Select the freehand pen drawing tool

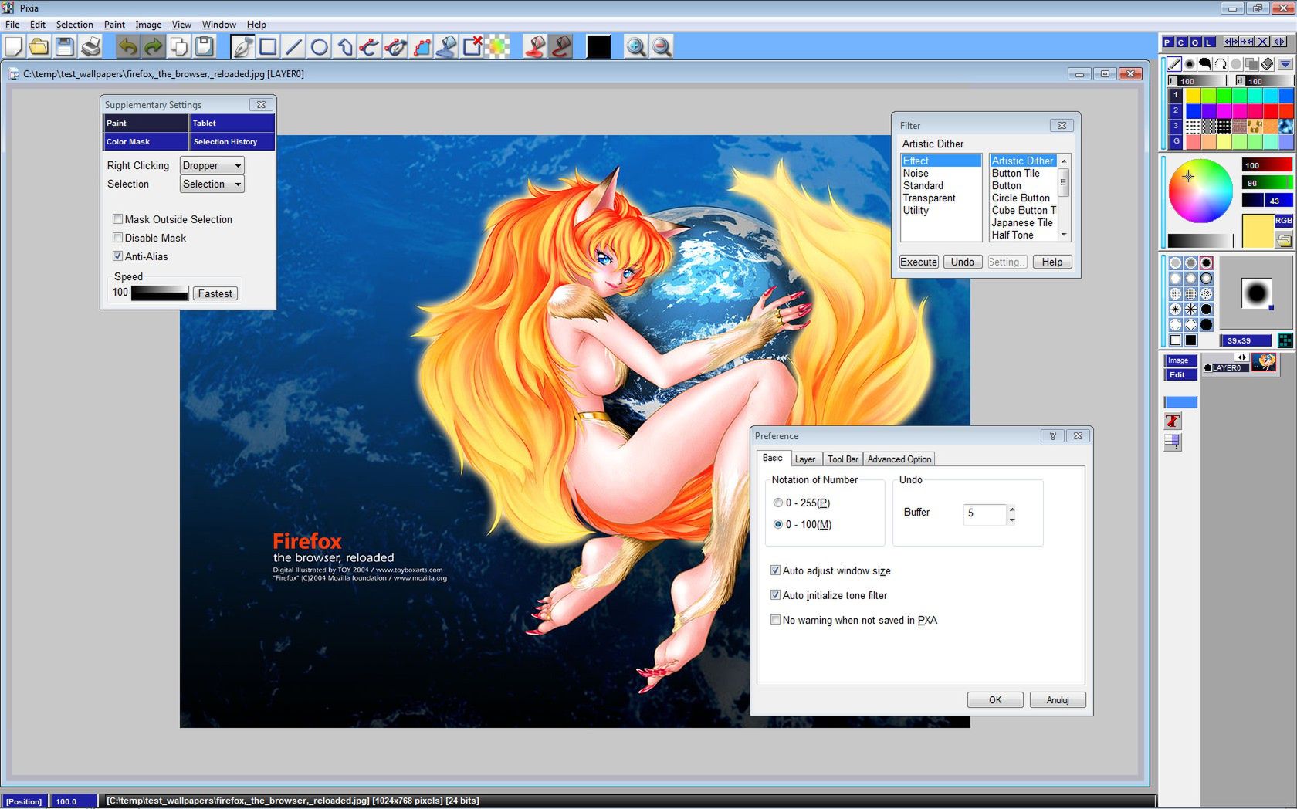coord(242,47)
